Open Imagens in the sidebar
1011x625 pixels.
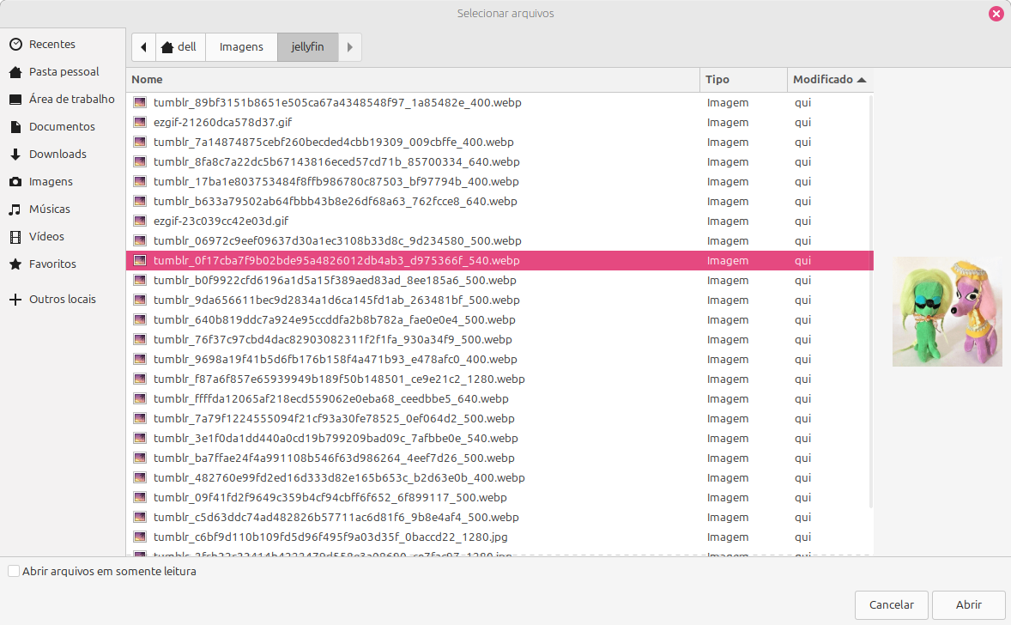pyautogui.click(x=51, y=182)
